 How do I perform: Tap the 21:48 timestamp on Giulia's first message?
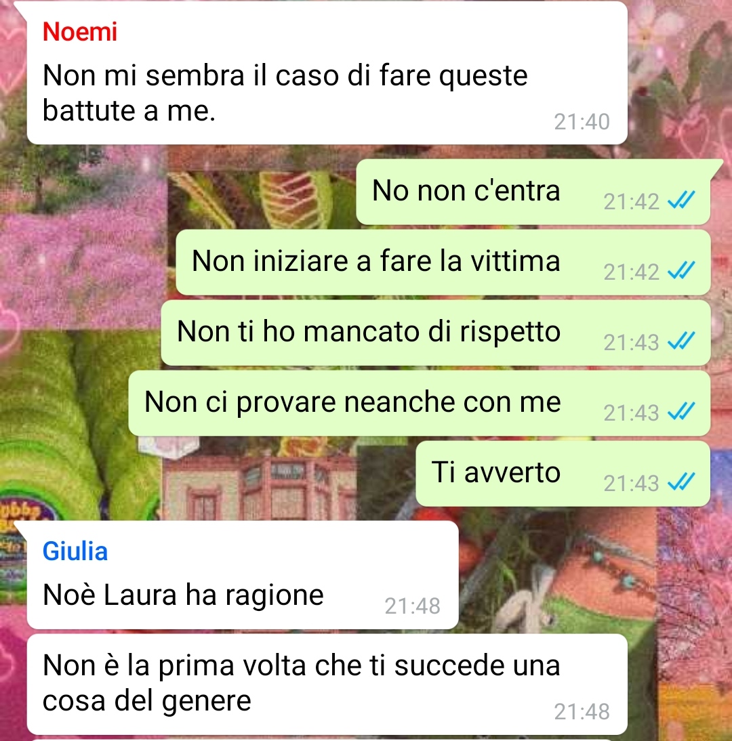412,606
